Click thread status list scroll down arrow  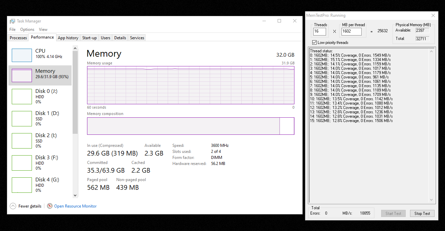(x=432, y=200)
